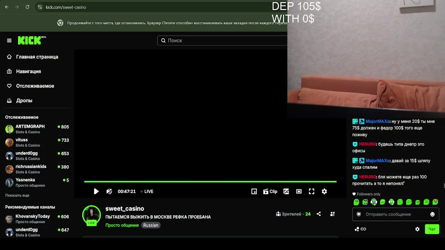Open Дропы in sidebar
Viewport: 445px width, 250px height.
click(x=24, y=101)
